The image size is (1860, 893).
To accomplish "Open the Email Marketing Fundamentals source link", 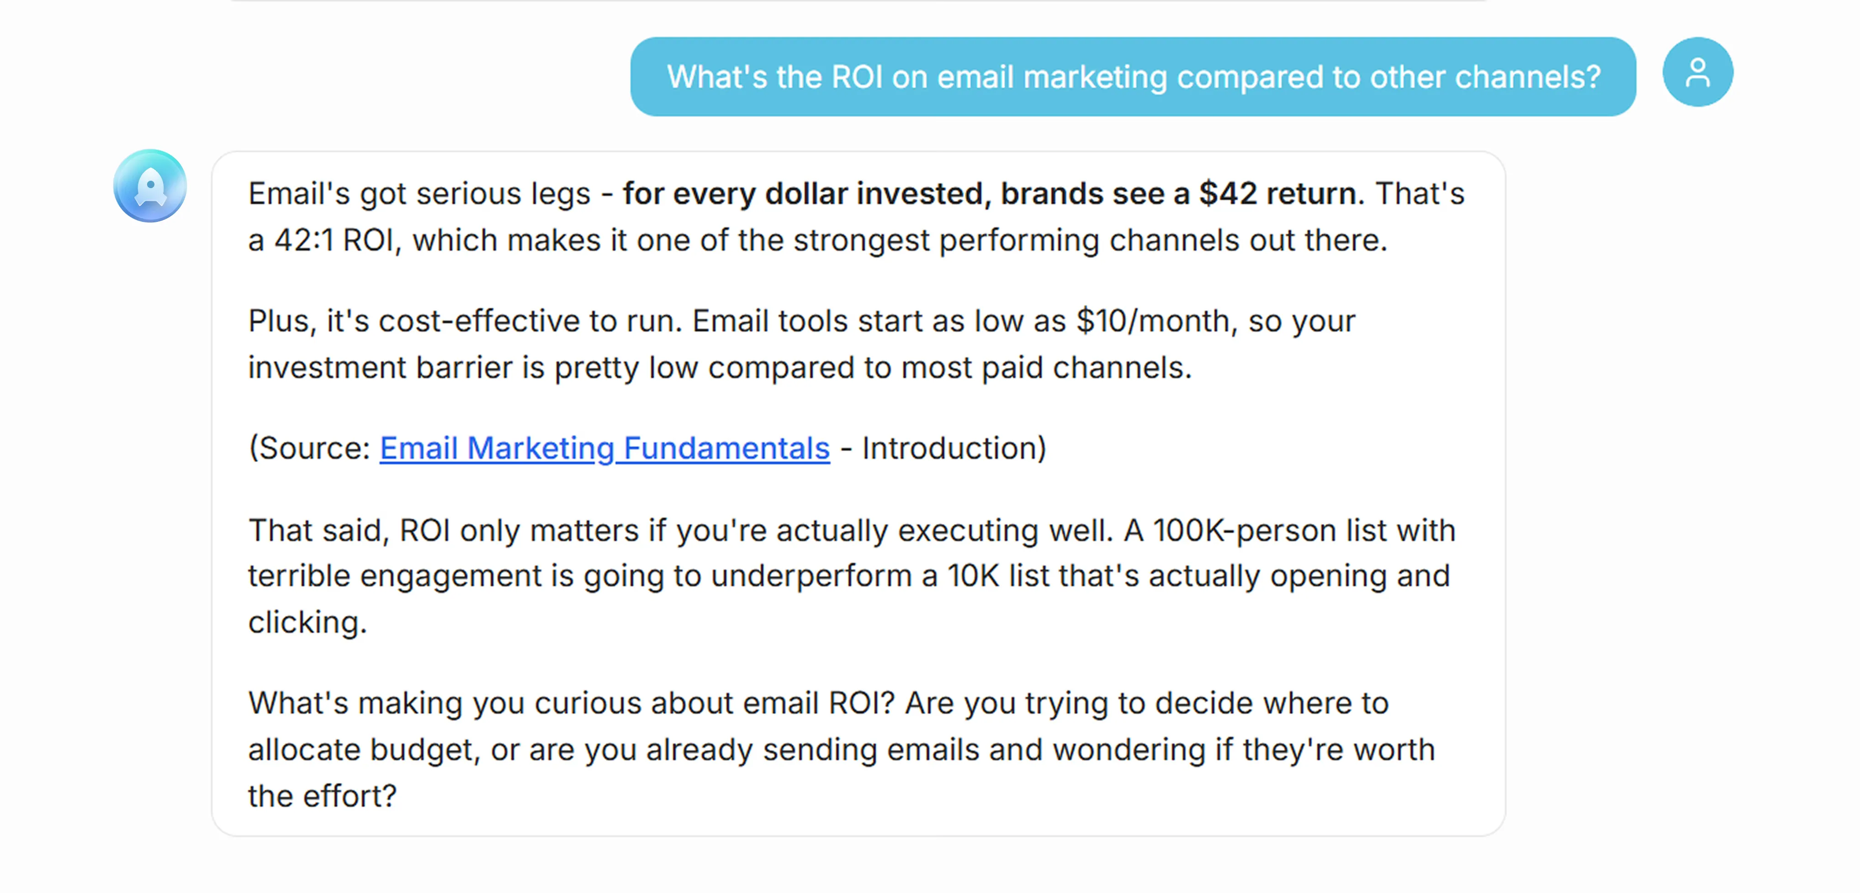I will pos(604,448).
